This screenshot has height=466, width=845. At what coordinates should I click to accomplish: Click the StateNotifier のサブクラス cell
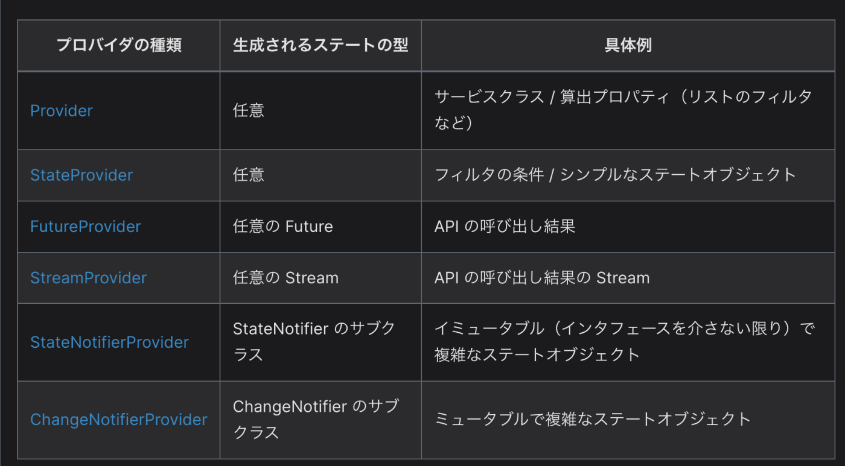[320, 342]
